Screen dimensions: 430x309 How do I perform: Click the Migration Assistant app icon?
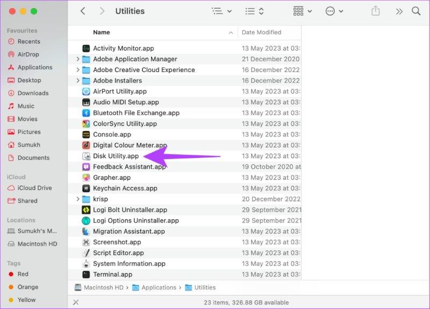coord(86,232)
